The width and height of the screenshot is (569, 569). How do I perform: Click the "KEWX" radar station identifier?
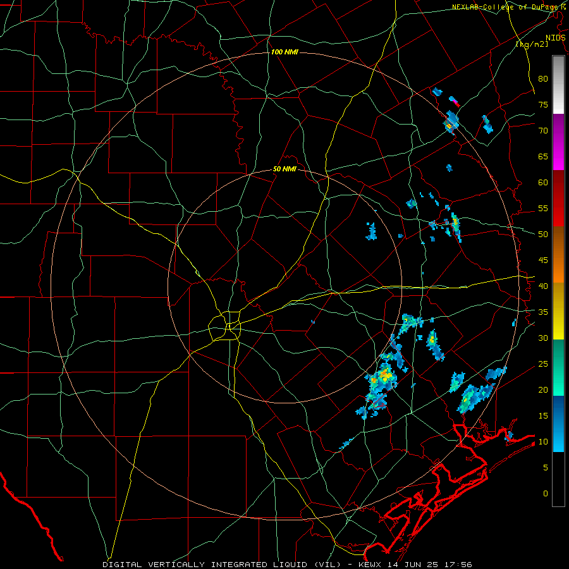point(370,565)
